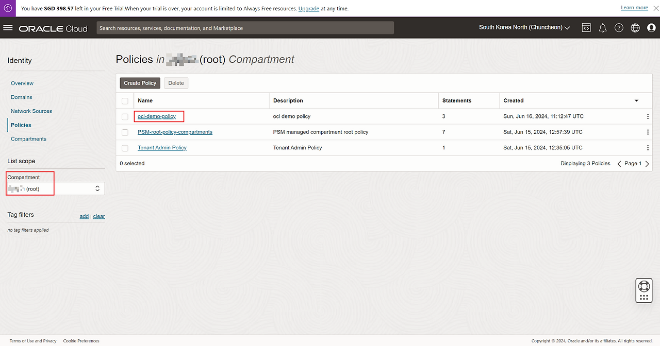
Task: Open Network Sources in Identity menu
Action: (31, 111)
